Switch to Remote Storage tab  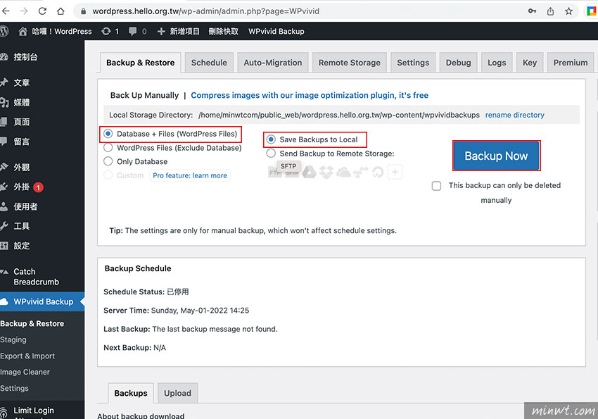point(350,63)
